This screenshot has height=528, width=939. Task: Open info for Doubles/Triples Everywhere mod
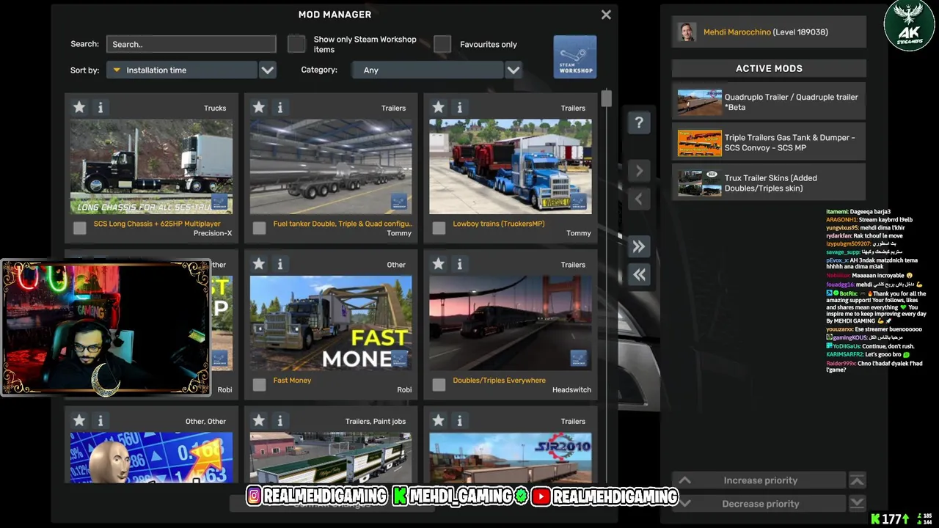(x=460, y=264)
